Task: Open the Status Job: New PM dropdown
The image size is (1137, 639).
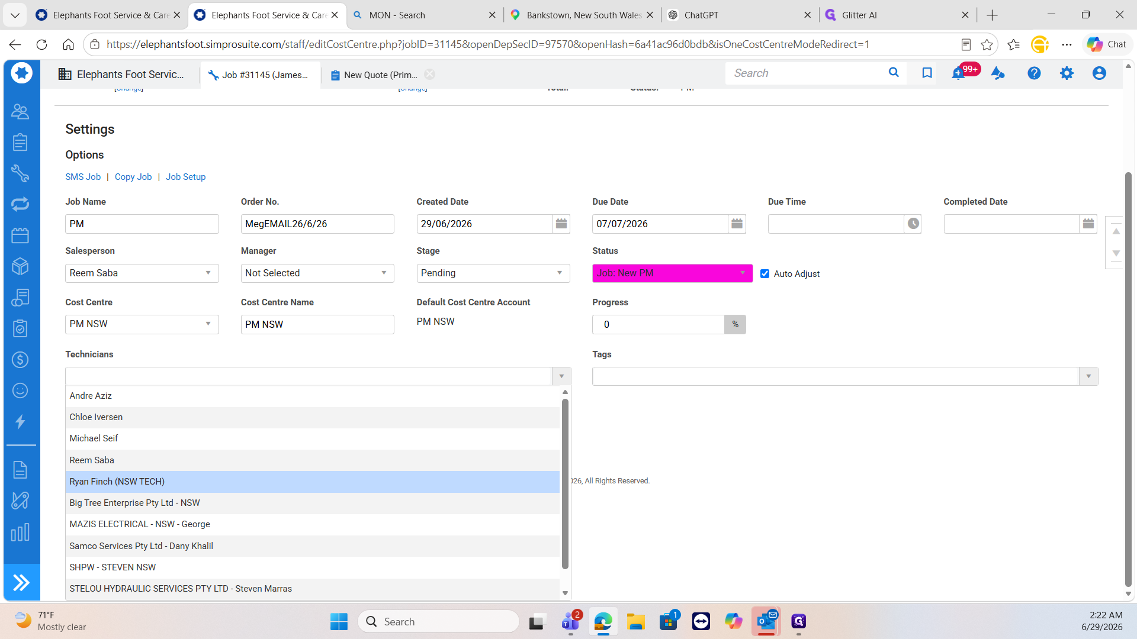Action: tap(672, 273)
